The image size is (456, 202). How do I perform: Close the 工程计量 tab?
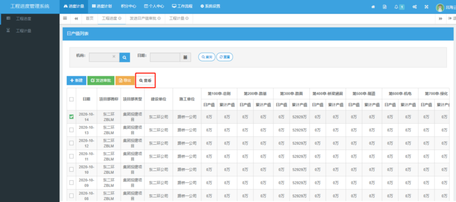[187, 18]
